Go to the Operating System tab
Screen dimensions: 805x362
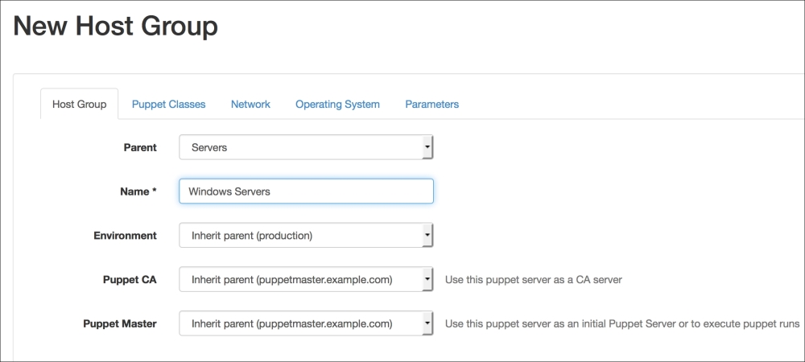pyautogui.click(x=337, y=104)
